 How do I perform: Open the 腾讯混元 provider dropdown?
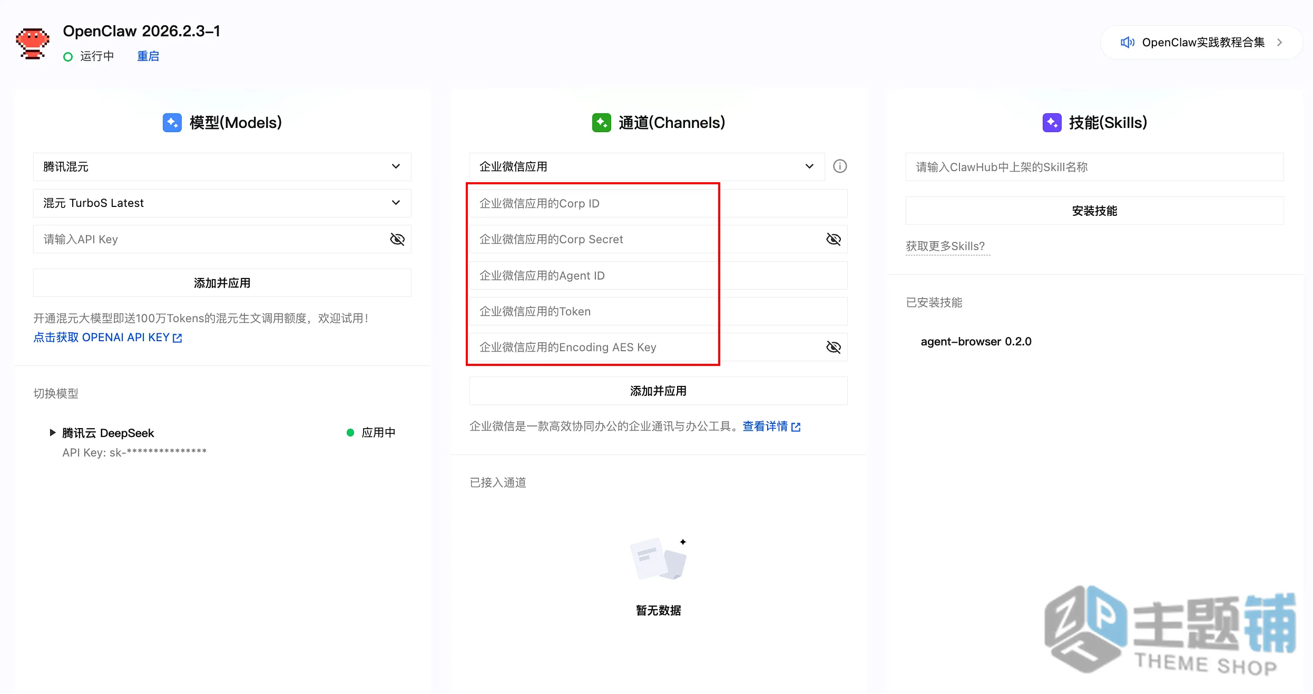pos(222,167)
